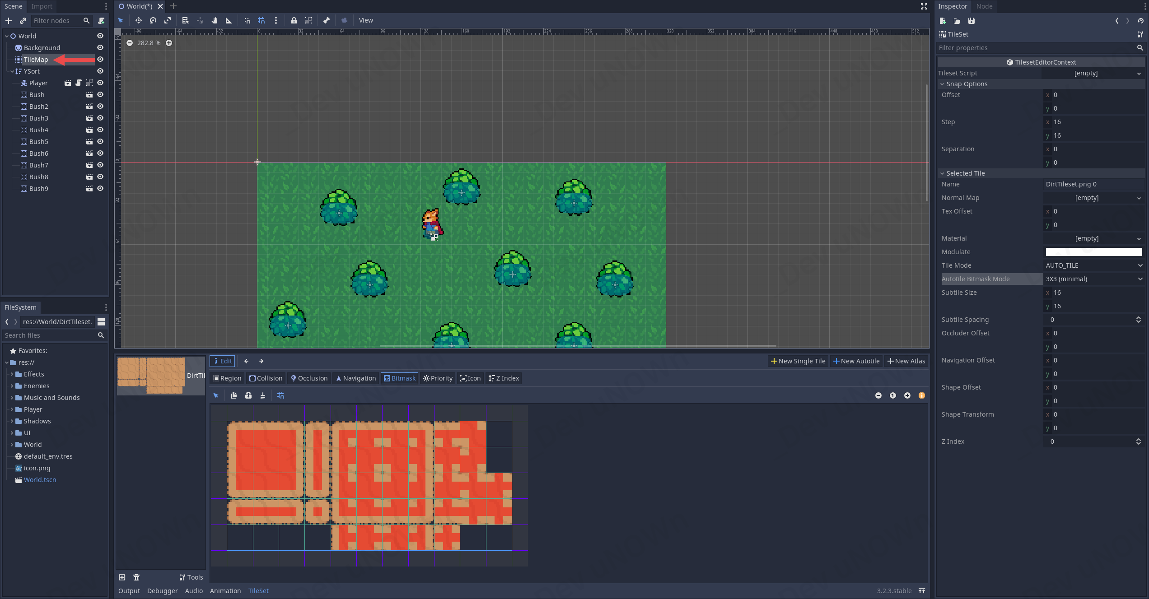Click the save resource icon in Inspector
1149x599 pixels.
tap(972, 21)
